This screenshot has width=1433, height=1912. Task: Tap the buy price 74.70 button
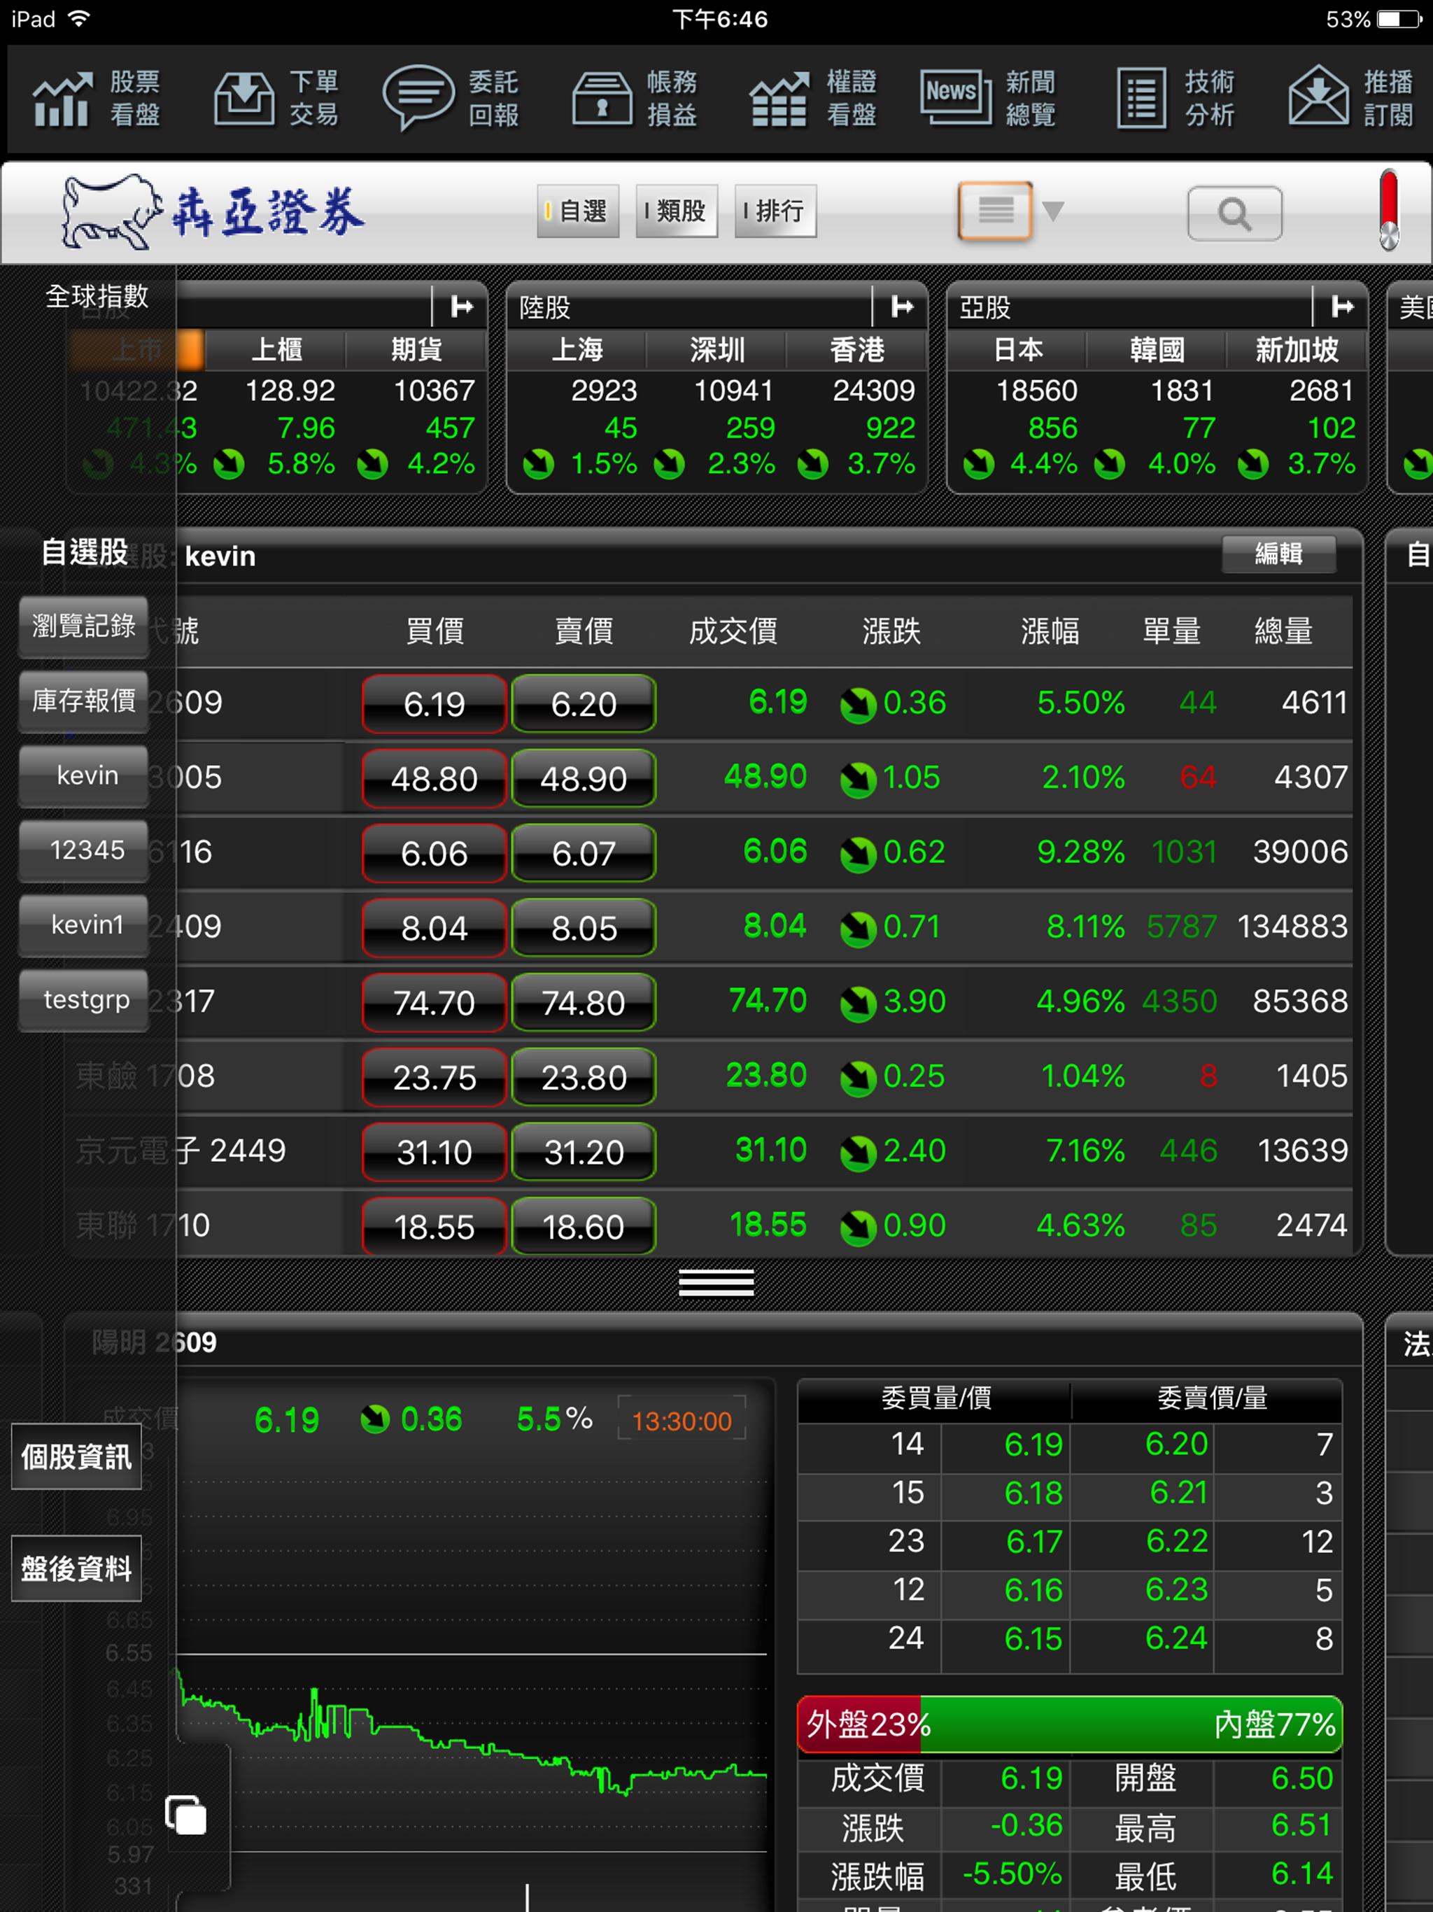point(434,1003)
